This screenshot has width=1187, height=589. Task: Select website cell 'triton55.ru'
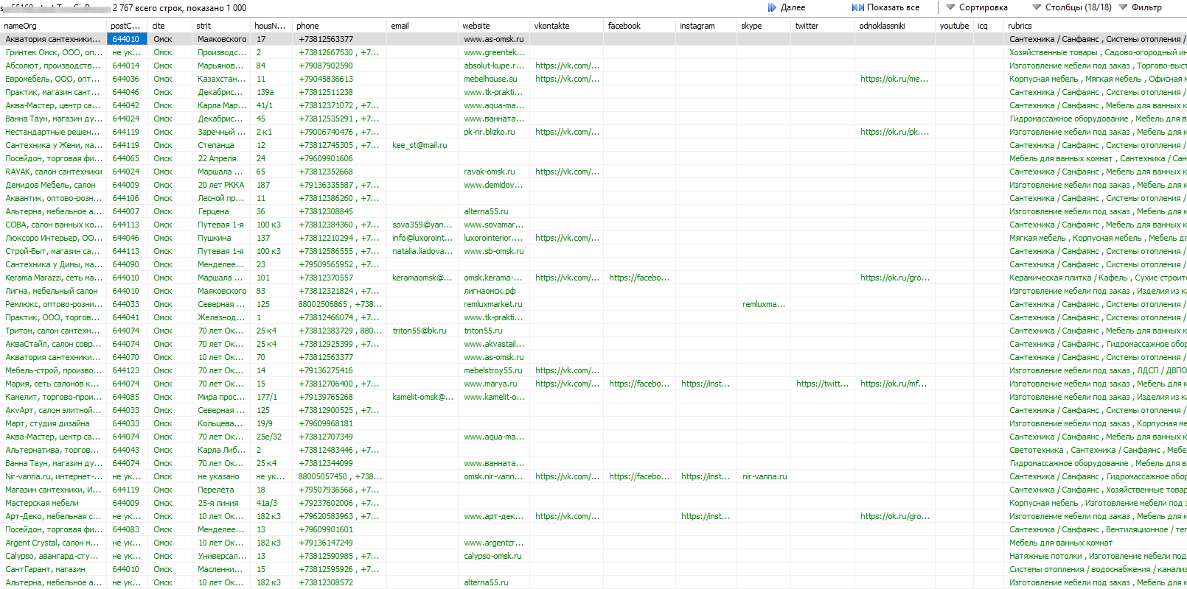[494, 331]
